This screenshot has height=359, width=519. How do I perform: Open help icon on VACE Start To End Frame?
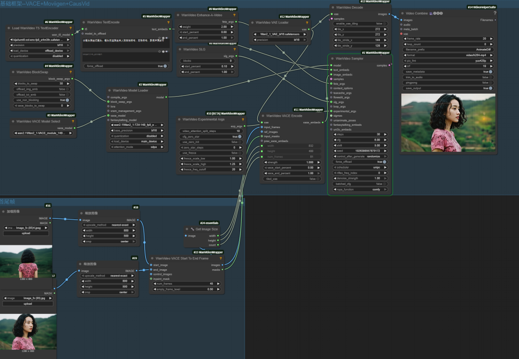click(221, 259)
